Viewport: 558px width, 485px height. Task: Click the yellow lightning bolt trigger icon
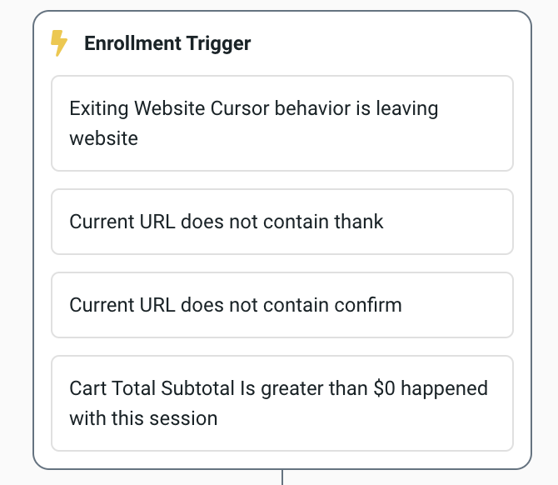(59, 43)
